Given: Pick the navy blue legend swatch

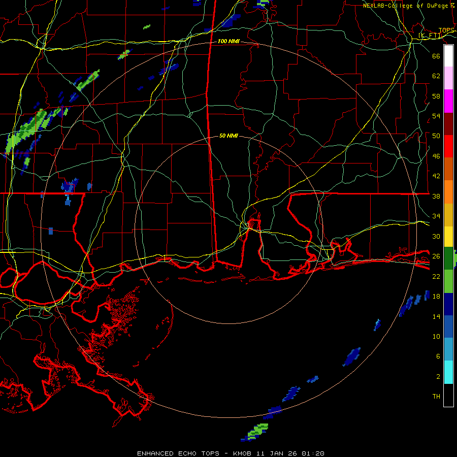Looking at the screenshot, I should 448,304.
